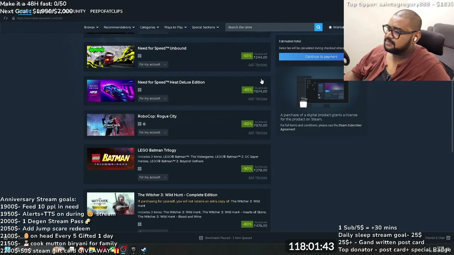Open the Friends & Chat icon
Screen dimensions: 454x255
(448, 238)
